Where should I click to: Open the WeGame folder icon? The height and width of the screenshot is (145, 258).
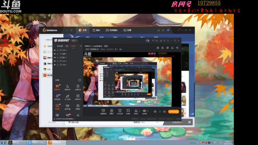tap(158, 30)
